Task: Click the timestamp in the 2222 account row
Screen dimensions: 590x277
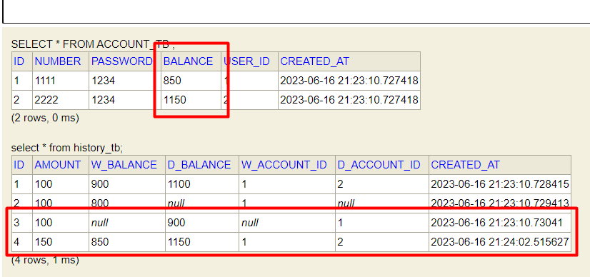Action: tap(349, 100)
